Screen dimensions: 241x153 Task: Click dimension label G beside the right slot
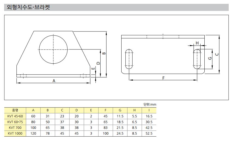[x=210, y=58]
